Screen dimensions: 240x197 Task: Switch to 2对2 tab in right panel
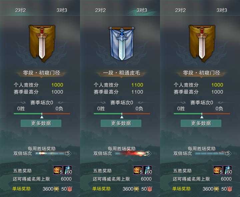[180, 10]
